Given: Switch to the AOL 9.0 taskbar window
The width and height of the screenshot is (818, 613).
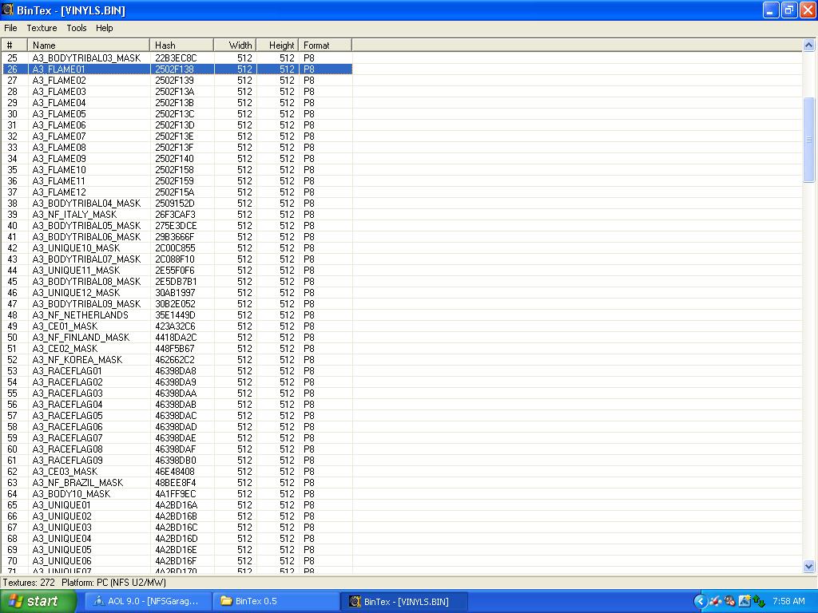Looking at the screenshot, I should (148, 601).
